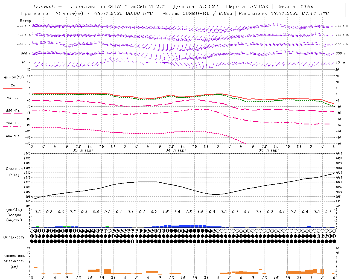Screen dimensions: 350x280
Task: Click the Рассчитано timestamp 04:44 UTC
Action: 316,13
